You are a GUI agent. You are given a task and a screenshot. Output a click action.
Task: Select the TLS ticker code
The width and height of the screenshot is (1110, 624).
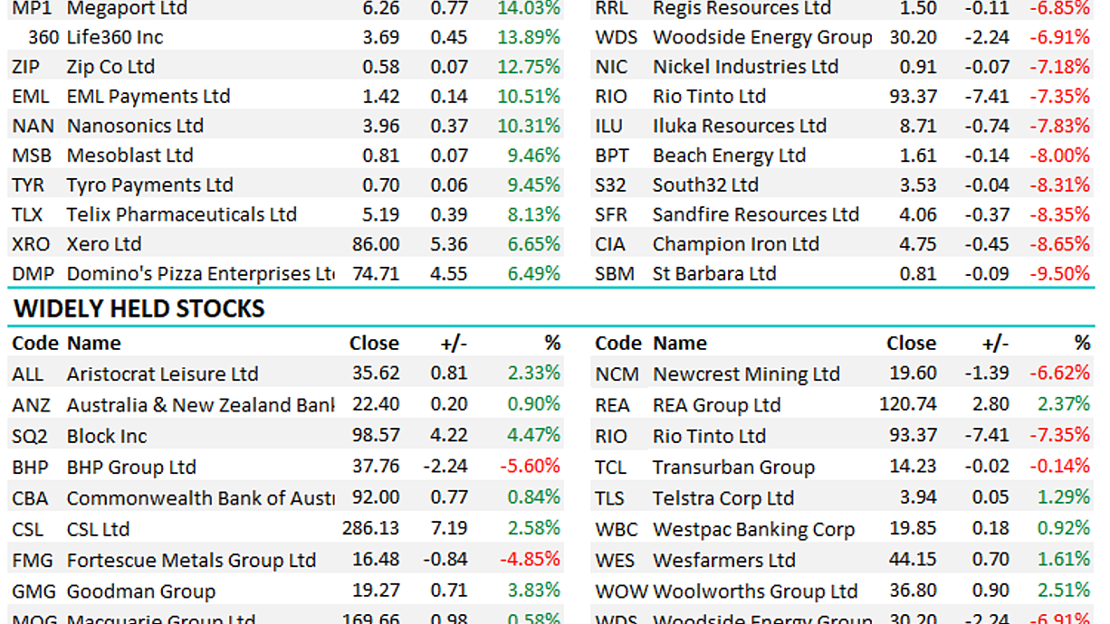(x=610, y=498)
